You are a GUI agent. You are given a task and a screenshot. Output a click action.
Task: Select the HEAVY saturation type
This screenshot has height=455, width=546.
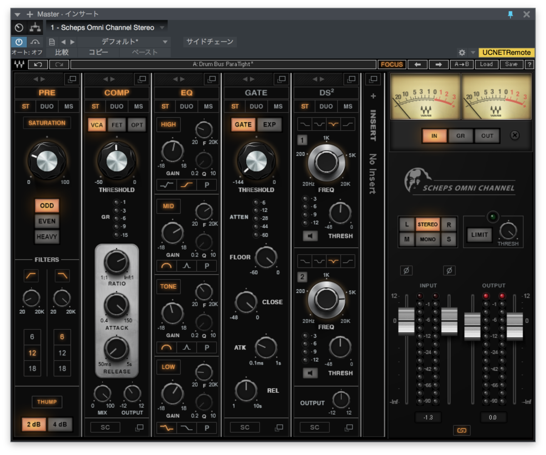point(47,237)
